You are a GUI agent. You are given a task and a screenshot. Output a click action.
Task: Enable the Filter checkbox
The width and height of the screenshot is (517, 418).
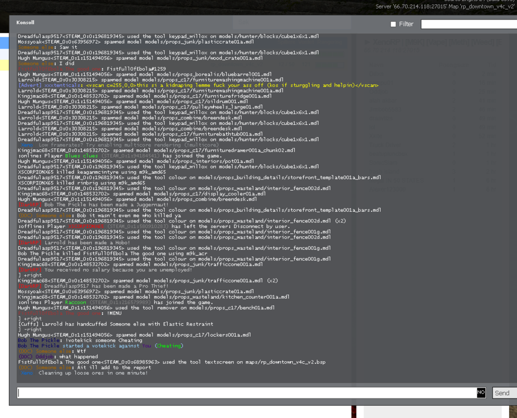[393, 24]
